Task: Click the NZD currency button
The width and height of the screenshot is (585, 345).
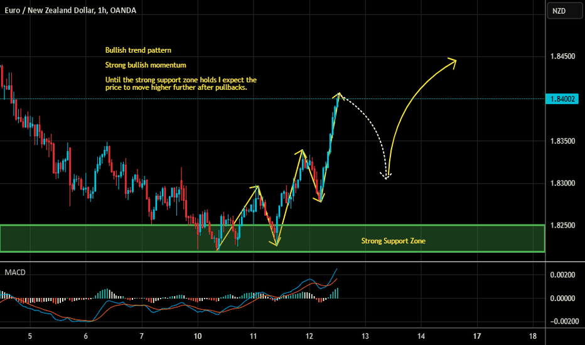Action: coord(564,11)
